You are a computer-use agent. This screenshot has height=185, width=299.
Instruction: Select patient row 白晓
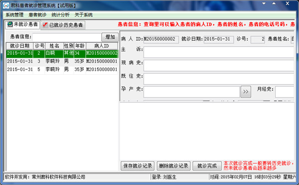pos(62,54)
